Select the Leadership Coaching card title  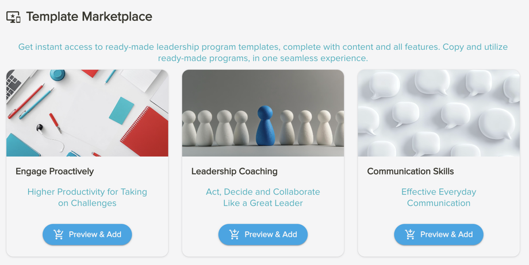pos(234,171)
